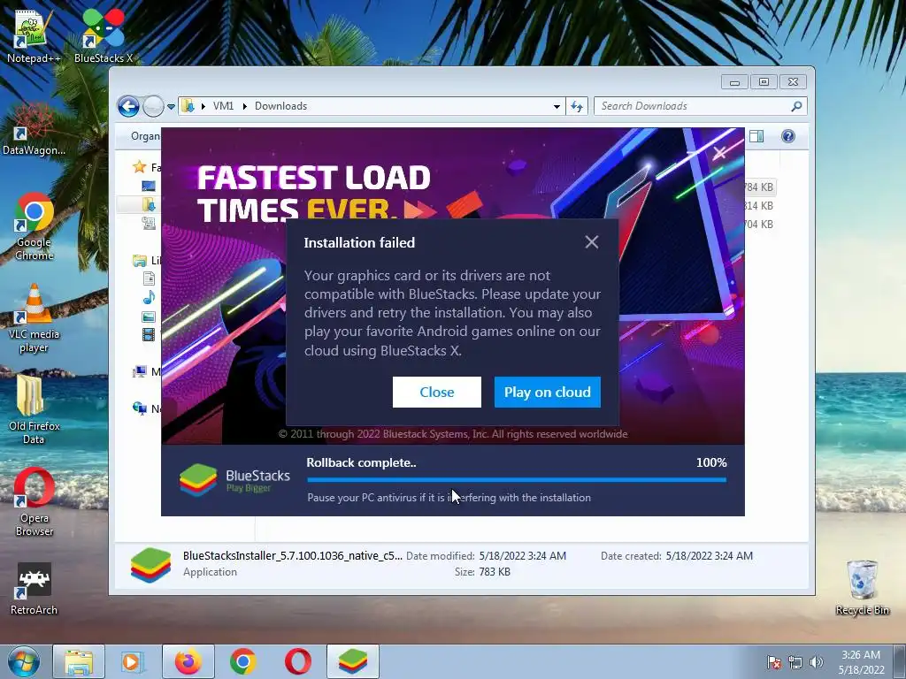Open Old Firefox Data folder

point(34,410)
